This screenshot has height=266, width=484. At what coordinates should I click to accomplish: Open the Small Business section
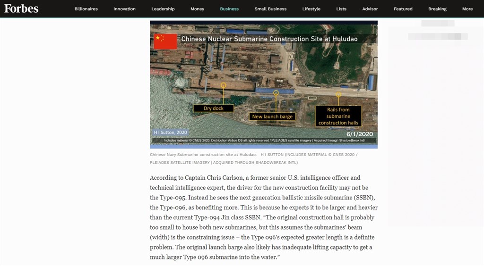pos(270,9)
